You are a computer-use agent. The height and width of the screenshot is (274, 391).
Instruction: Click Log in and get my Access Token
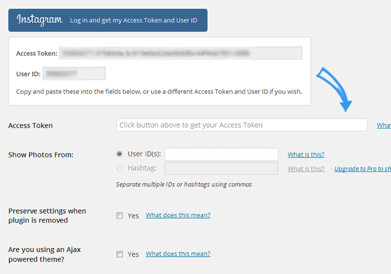pyautogui.click(x=133, y=21)
